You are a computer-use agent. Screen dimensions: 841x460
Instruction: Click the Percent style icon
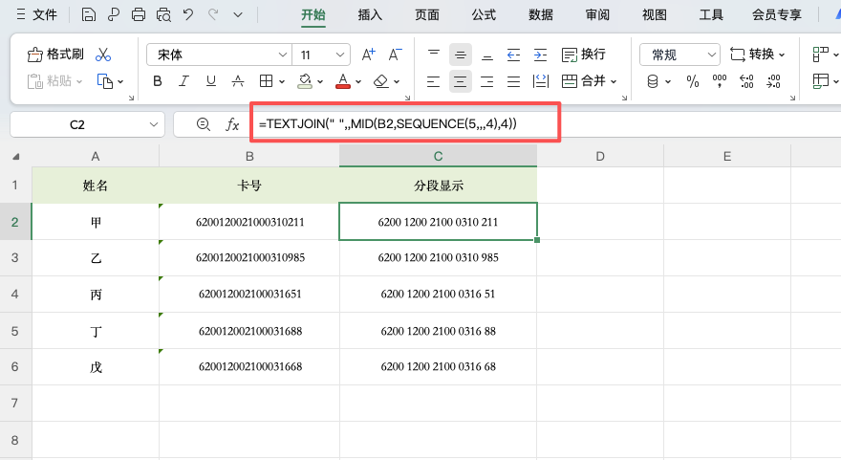coord(693,81)
